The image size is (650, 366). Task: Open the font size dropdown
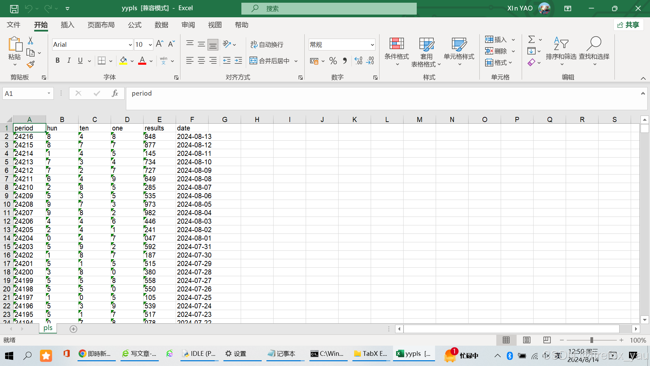(x=150, y=45)
